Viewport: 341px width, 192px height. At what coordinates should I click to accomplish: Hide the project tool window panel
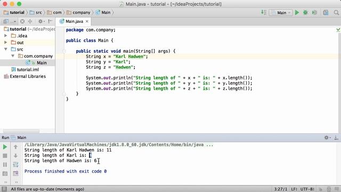point(50,21)
